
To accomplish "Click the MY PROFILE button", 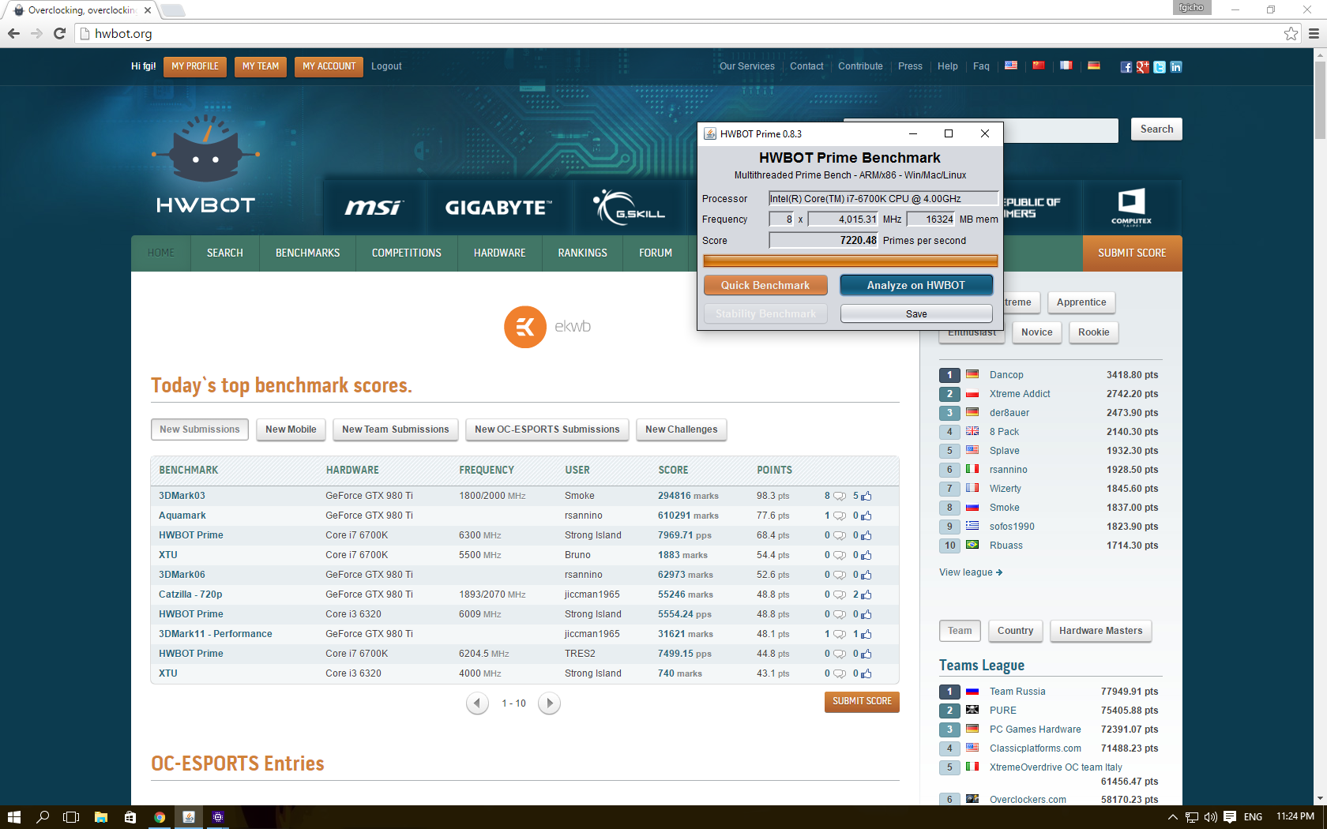I will (x=195, y=66).
